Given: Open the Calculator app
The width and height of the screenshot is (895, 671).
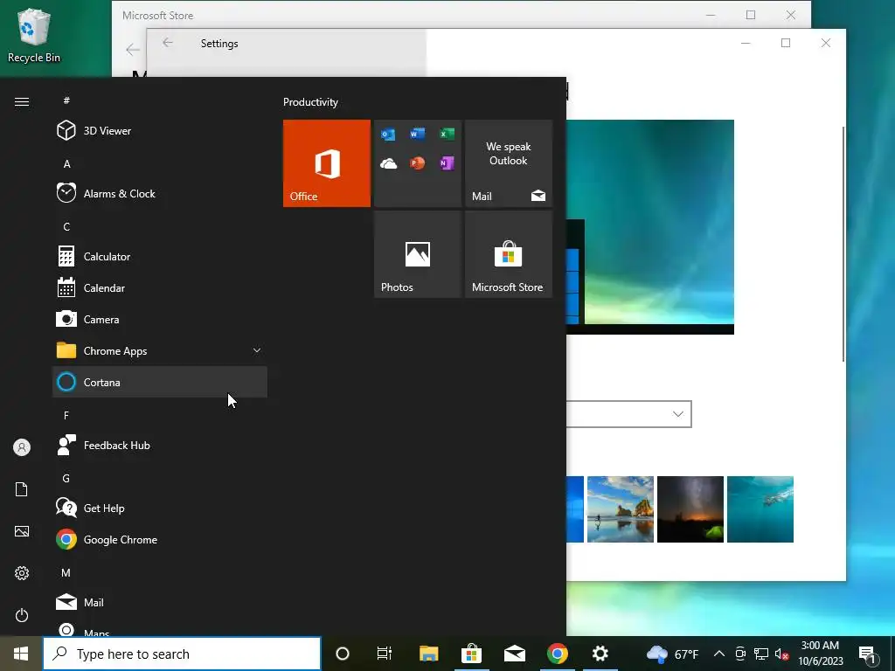Looking at the screenshot, I should click(160, 256).
